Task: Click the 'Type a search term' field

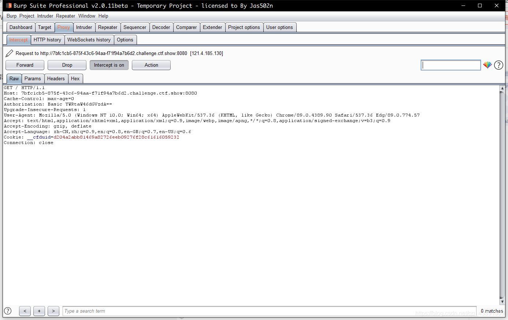Action: click(x=270, y=311)
